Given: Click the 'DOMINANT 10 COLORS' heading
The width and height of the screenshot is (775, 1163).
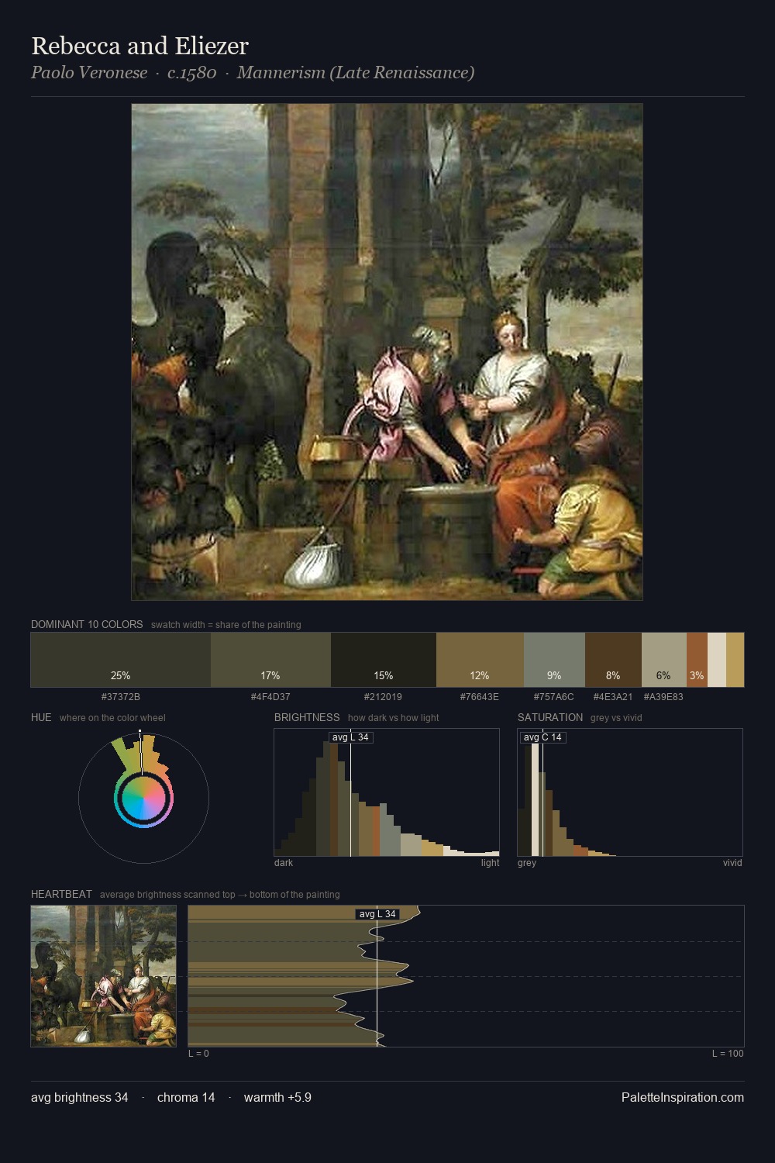Looking at the screenshot, I should (87, 624).
